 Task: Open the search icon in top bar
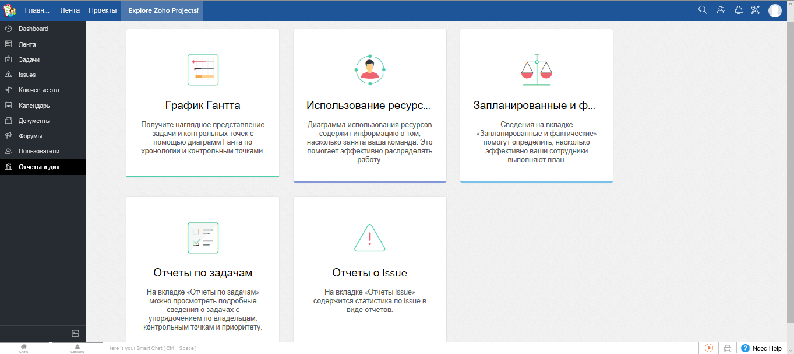coord(703,10)
